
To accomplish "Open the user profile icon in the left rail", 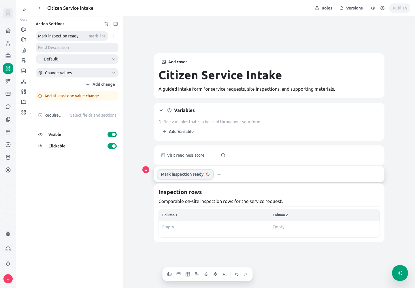I will click(x=8, y=43).
